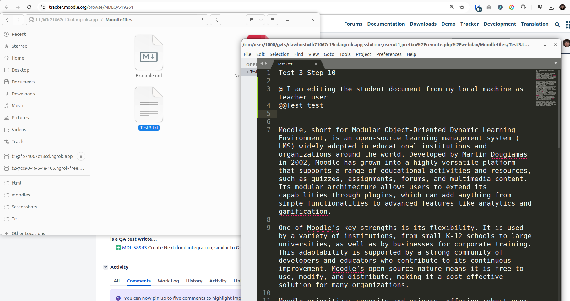Jump forward arrow in Sublime tab bar

tap(266, 63)
